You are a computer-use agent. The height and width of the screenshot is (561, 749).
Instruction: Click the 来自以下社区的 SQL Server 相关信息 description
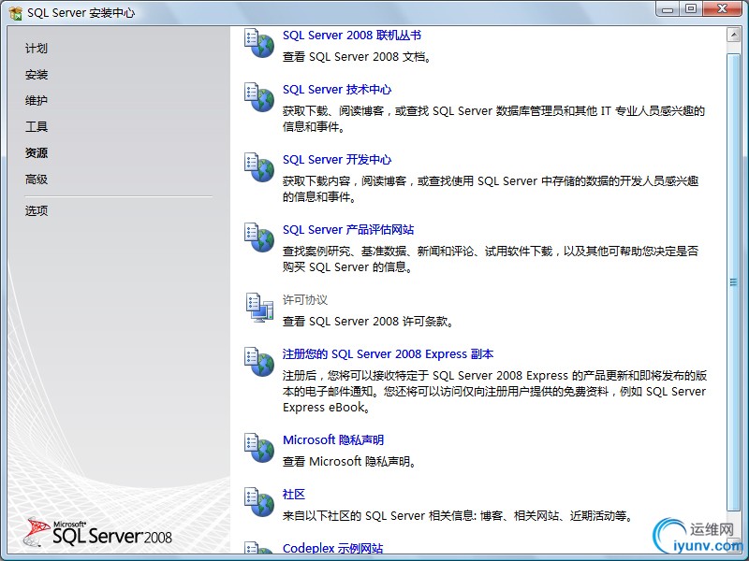tap(458, 516)
